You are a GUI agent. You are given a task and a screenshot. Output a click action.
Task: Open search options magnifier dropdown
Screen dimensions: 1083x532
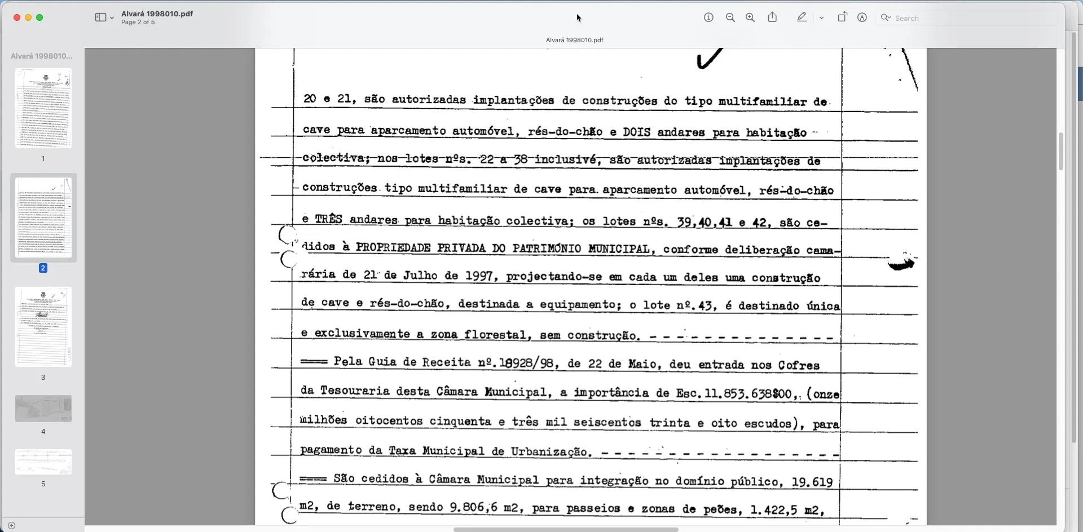[x=886, y=17]
